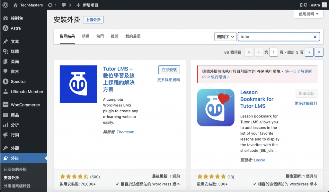Click the '86 個項目' count text
This screenshot has width=329, height=192.
click(233, 52)
